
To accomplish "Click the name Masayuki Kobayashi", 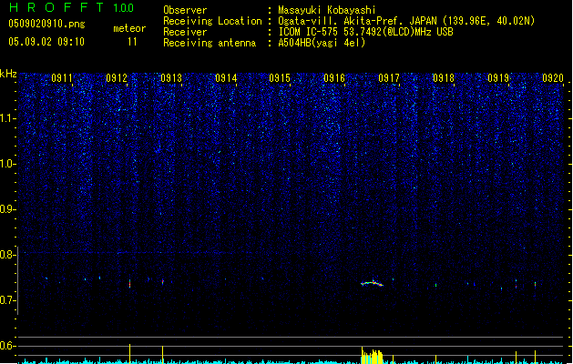I will pyautogui.click(x=327, y=10).
